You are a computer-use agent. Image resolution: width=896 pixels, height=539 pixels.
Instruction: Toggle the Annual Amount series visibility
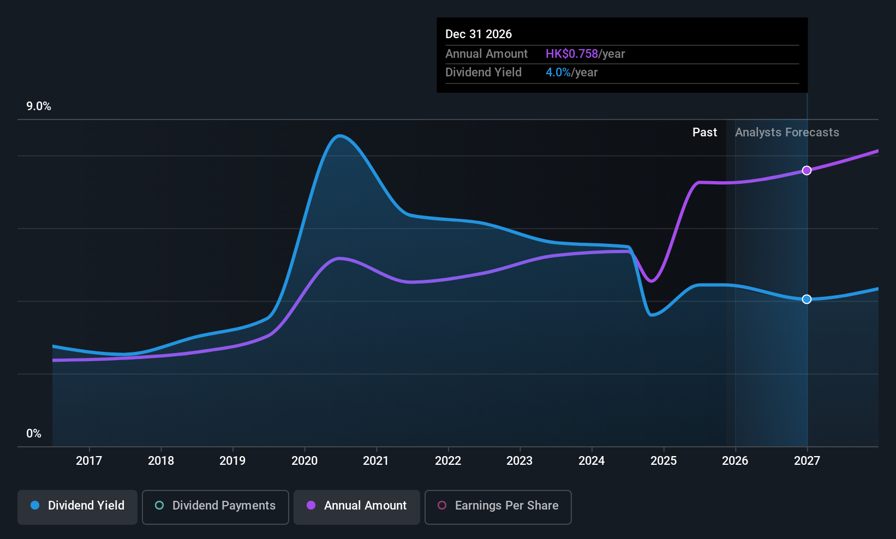356,506
